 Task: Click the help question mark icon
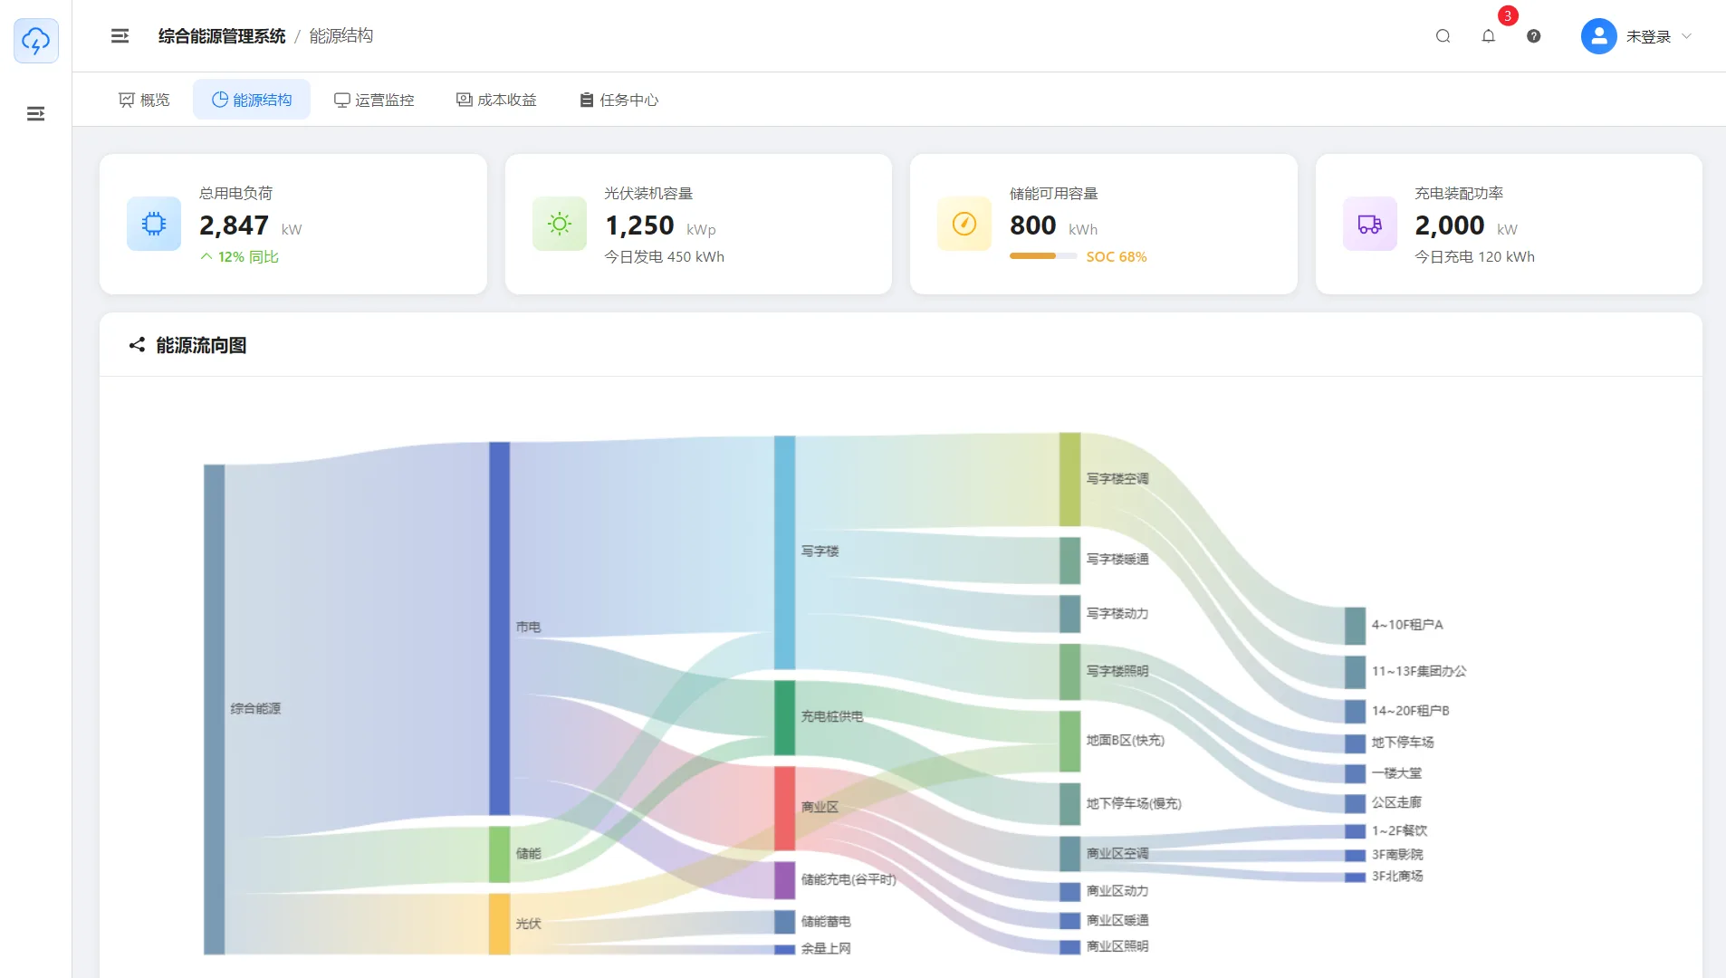click(x=1533, y=36)
